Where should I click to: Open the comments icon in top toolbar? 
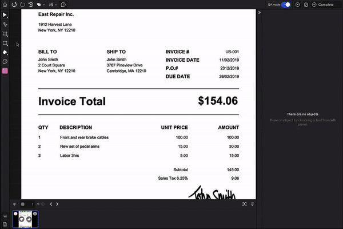point(63,5)
